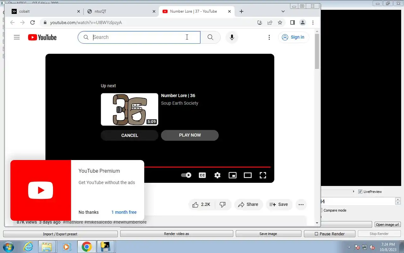Viewport: 404px width, 253px height.
Task: Show hidden system tray icons
Action: (x=349, y=247)
